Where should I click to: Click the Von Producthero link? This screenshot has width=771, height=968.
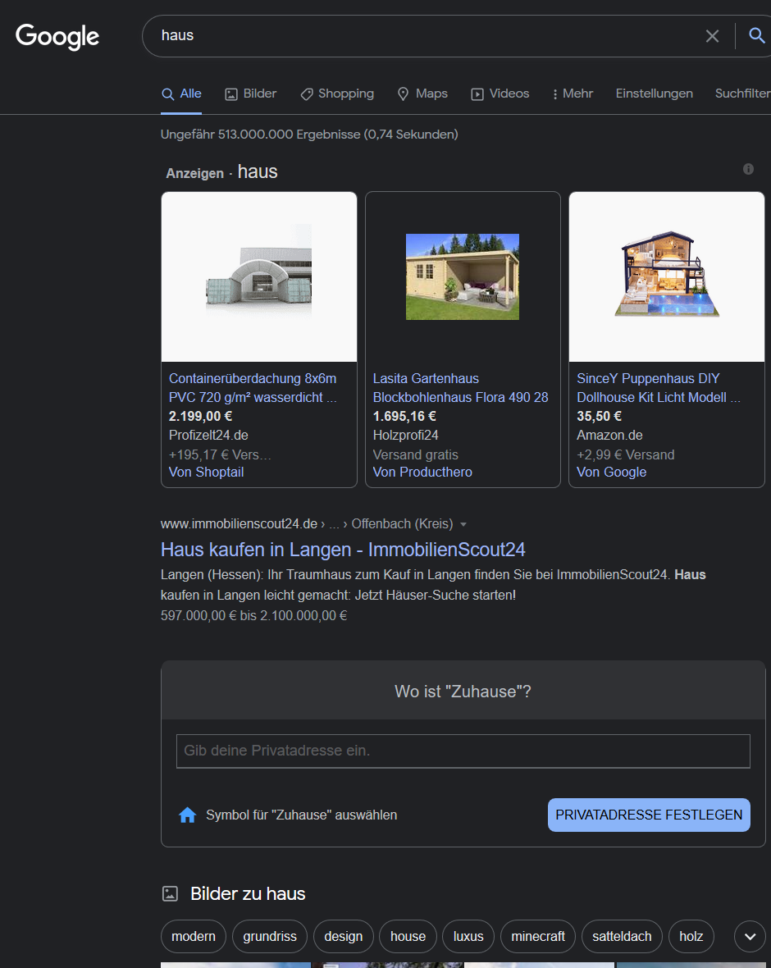422,473
